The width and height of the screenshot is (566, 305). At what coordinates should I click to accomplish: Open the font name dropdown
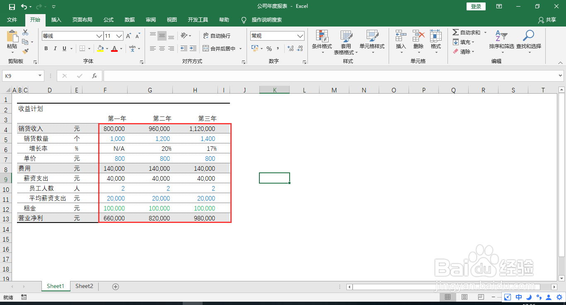(x=99, y=36)
